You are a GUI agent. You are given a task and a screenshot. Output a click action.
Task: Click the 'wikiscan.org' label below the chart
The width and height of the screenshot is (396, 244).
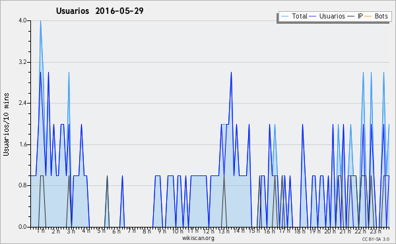point(198,238)
